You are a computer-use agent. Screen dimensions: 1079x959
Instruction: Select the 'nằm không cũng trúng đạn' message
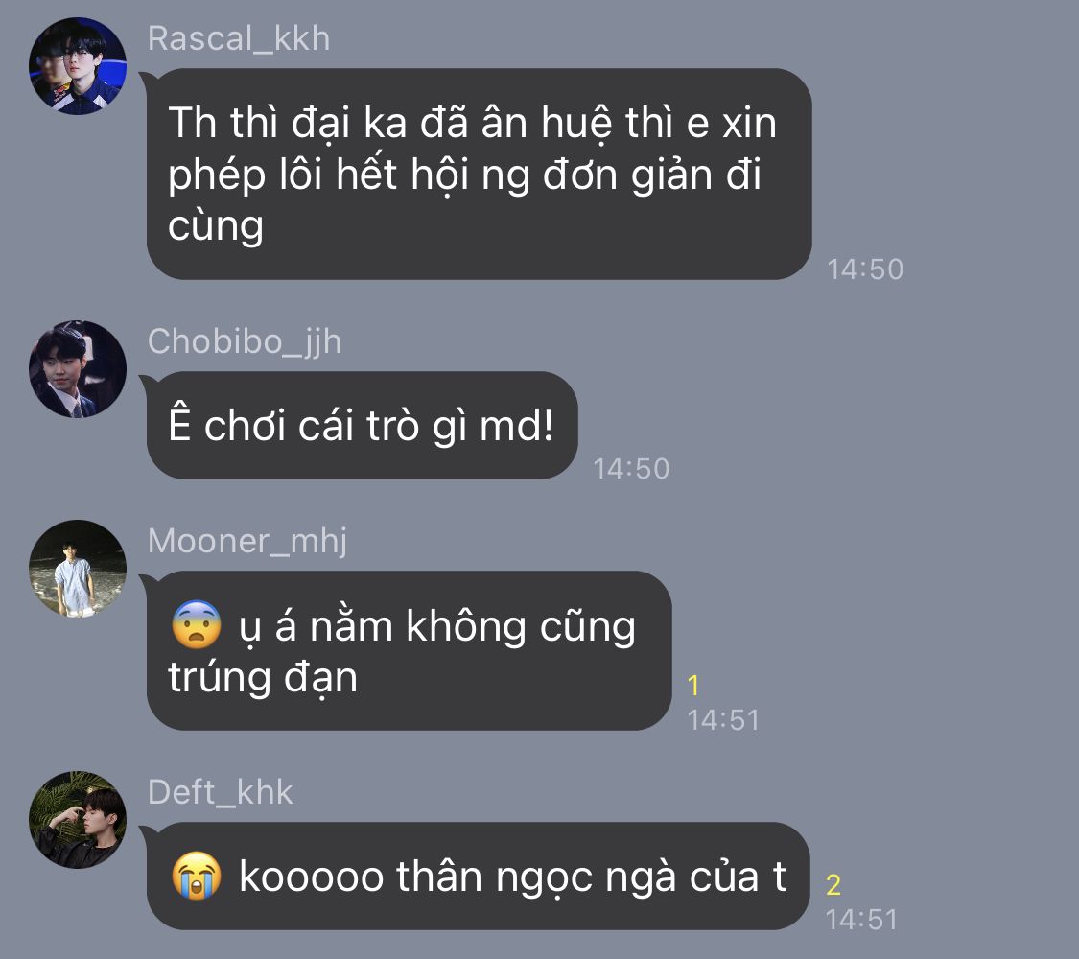pyautogui.click(x=409, y=651)
